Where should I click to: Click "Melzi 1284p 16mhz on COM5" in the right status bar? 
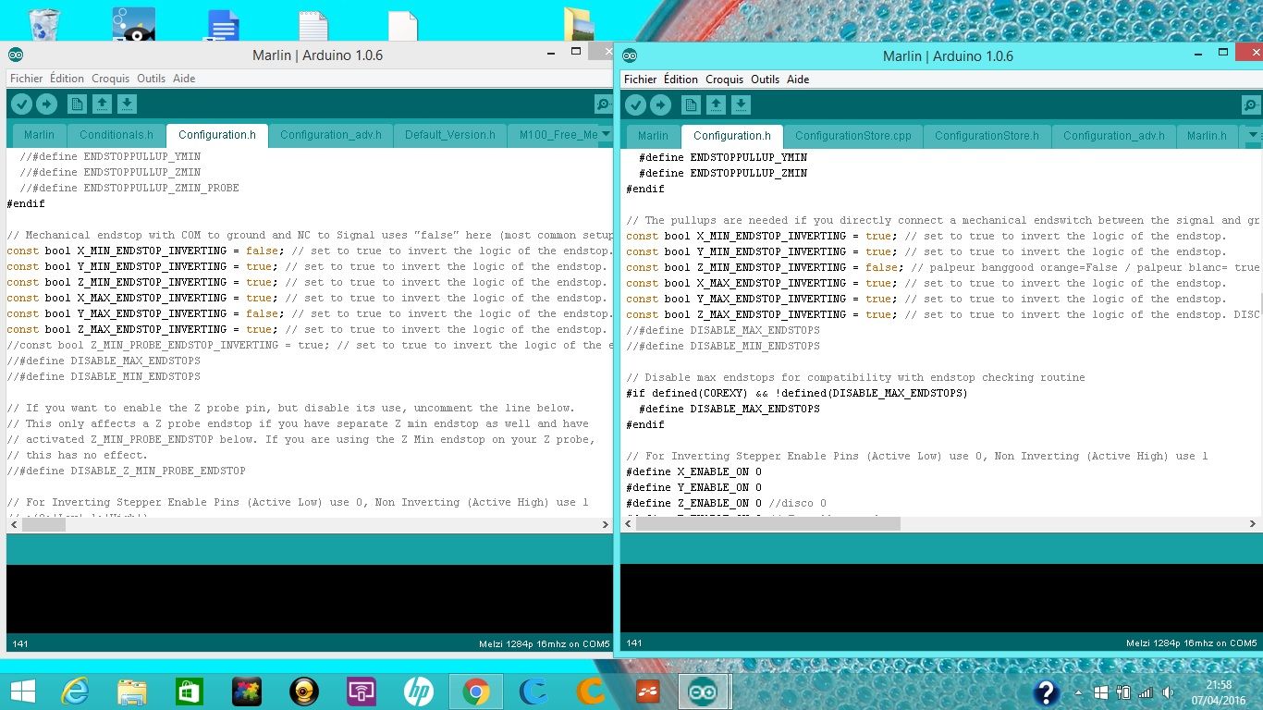pos(1191,643)
